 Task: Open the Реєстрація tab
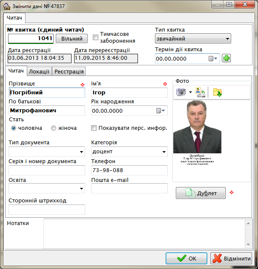click(x=69, y=72)
